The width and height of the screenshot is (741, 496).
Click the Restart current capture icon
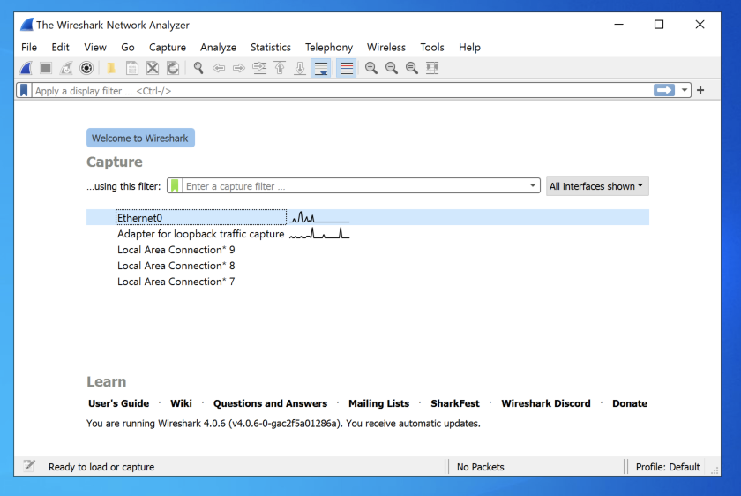(66, 68)
